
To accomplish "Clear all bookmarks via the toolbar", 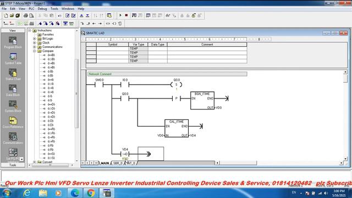I will click(x=57, y=23).
